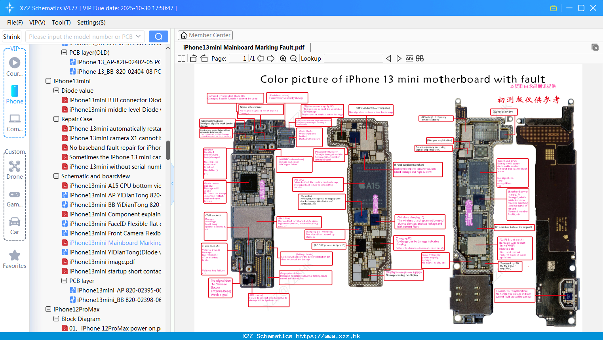Find next lookup result triangle

point(399,58)
